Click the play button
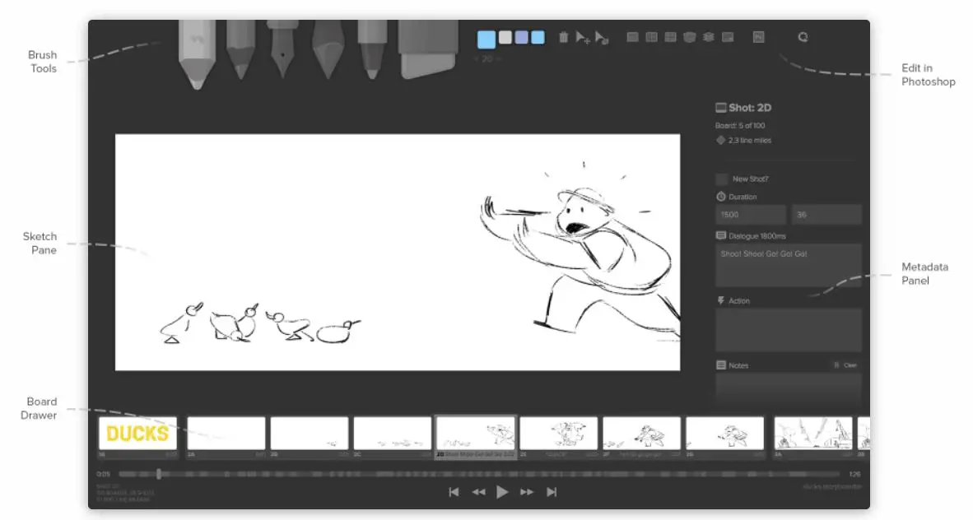 coord(502,492)
